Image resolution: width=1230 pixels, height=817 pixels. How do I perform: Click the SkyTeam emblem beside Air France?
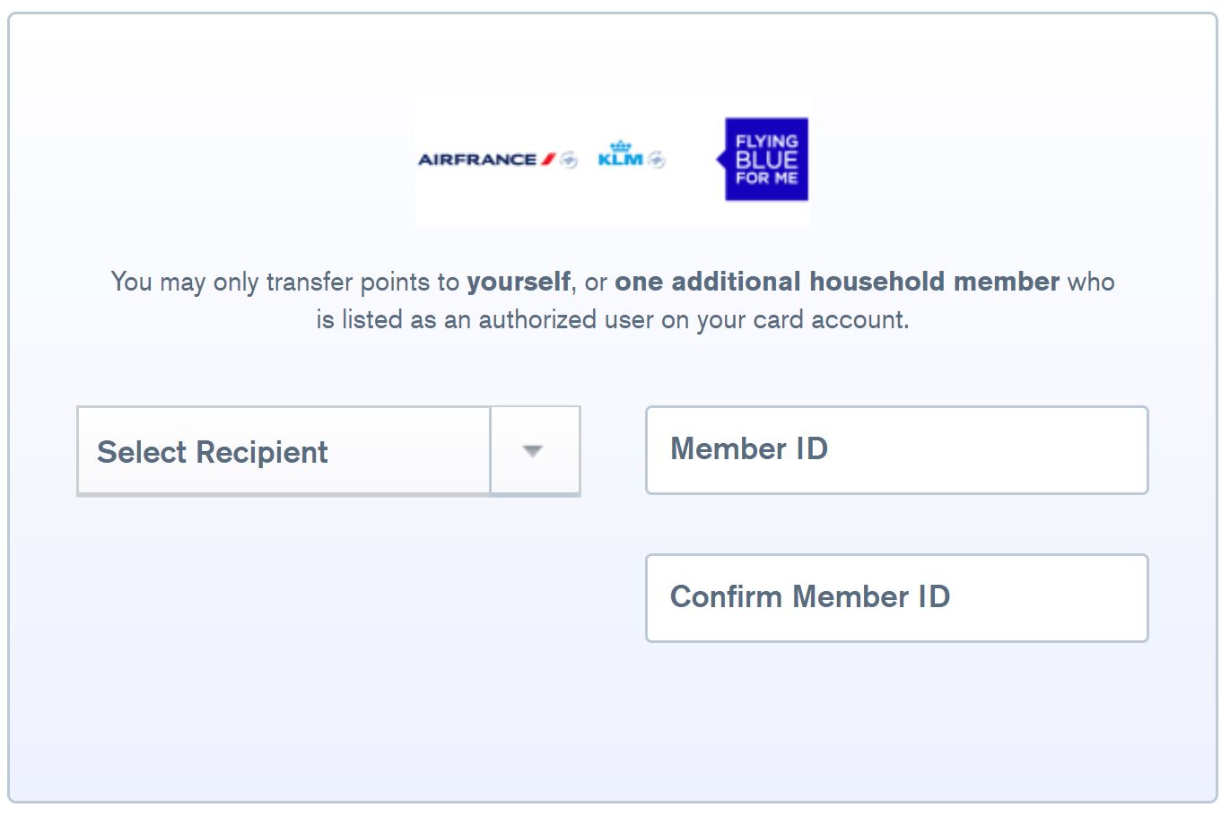point(569,161)
